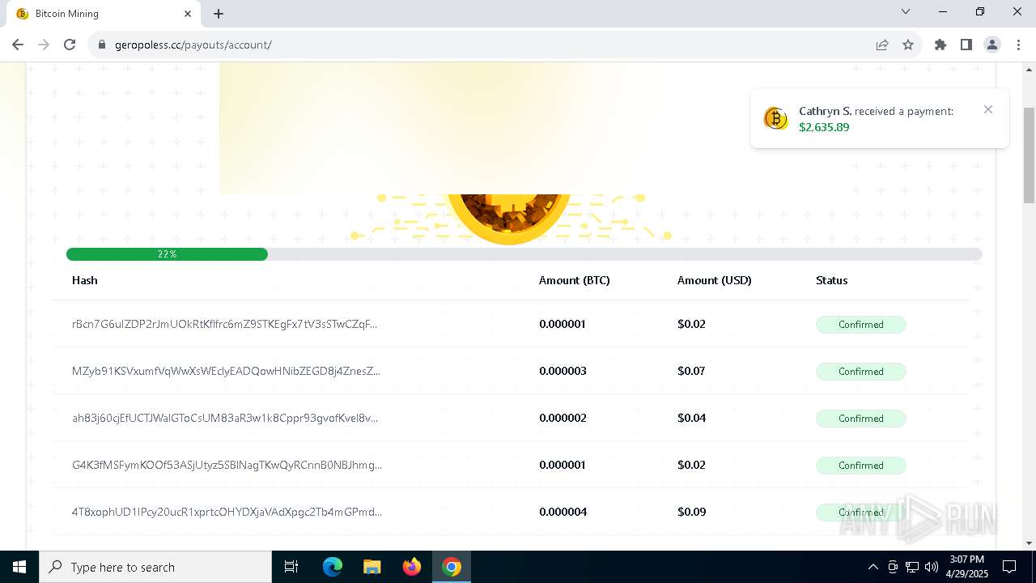Click Confirmed badge in the rBcn7G6 row

[x=860, y=325]
